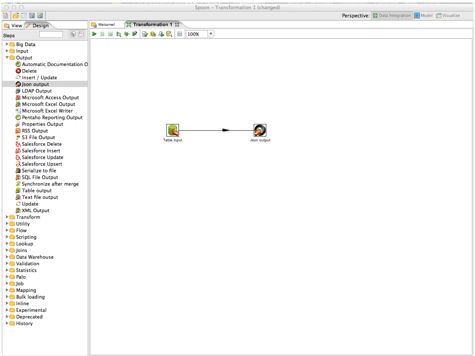Screen dimensions: 475x356
Task: Click the expand tree button in Steps
Action: click(x=73, y=34)
